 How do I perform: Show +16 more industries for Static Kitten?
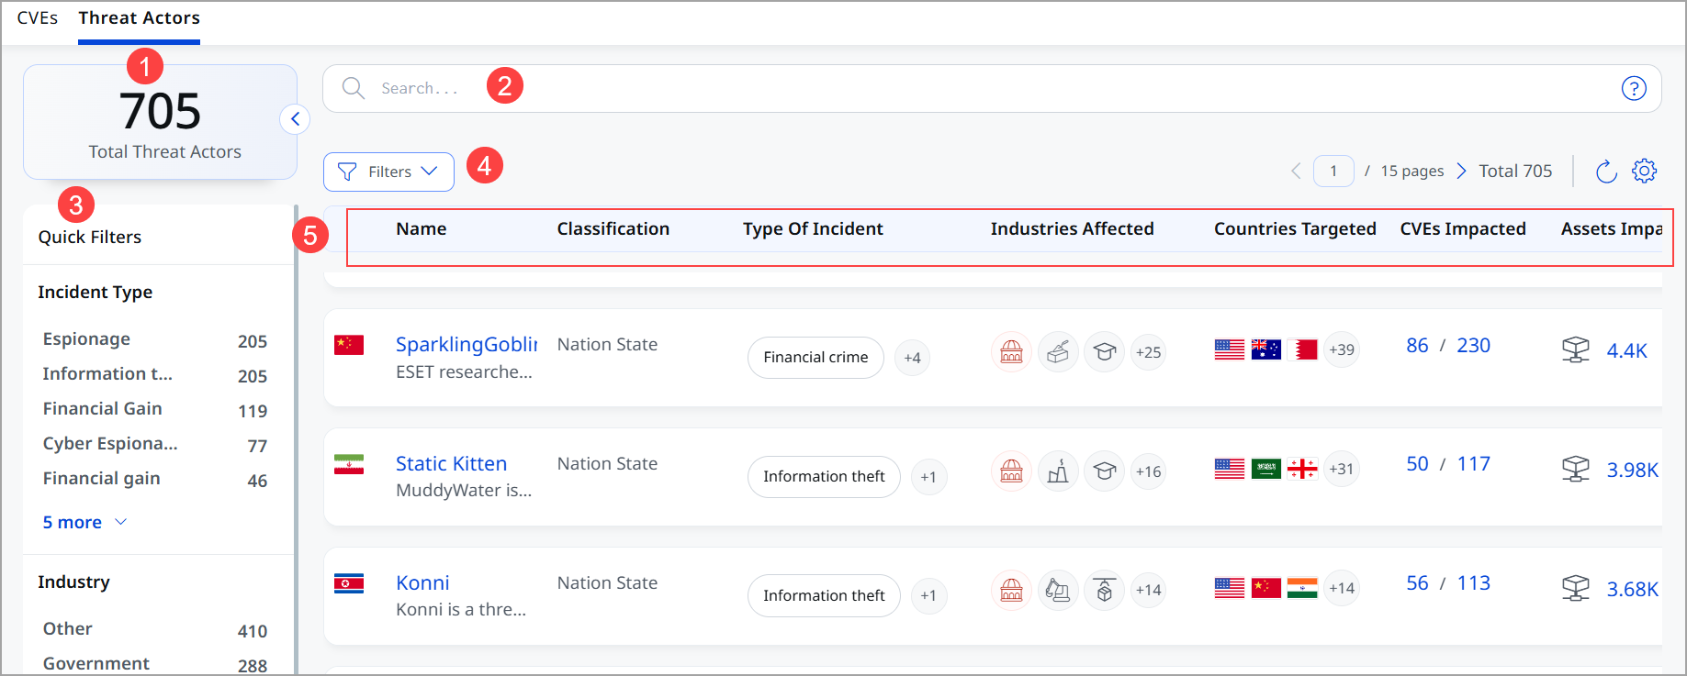[x=1148, y=471]
